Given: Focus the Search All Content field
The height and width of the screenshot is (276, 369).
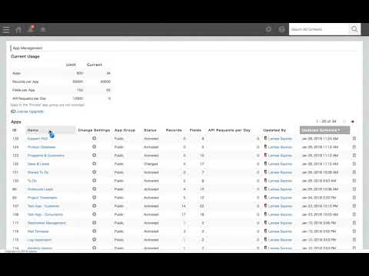Looking at the screenshot, I should point(319,29).
